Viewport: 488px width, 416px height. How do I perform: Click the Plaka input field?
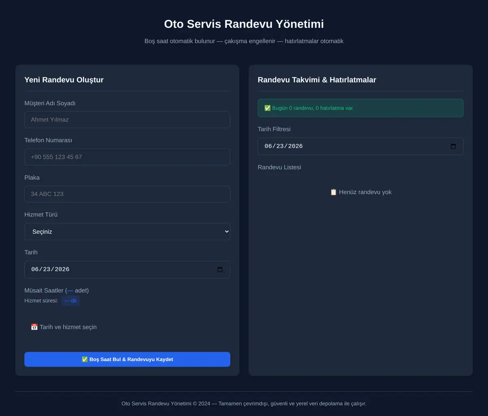(127, 194)
